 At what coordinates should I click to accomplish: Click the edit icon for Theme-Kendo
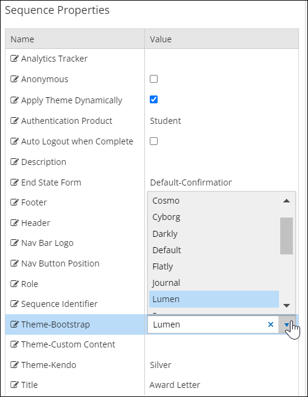[14, 365]
